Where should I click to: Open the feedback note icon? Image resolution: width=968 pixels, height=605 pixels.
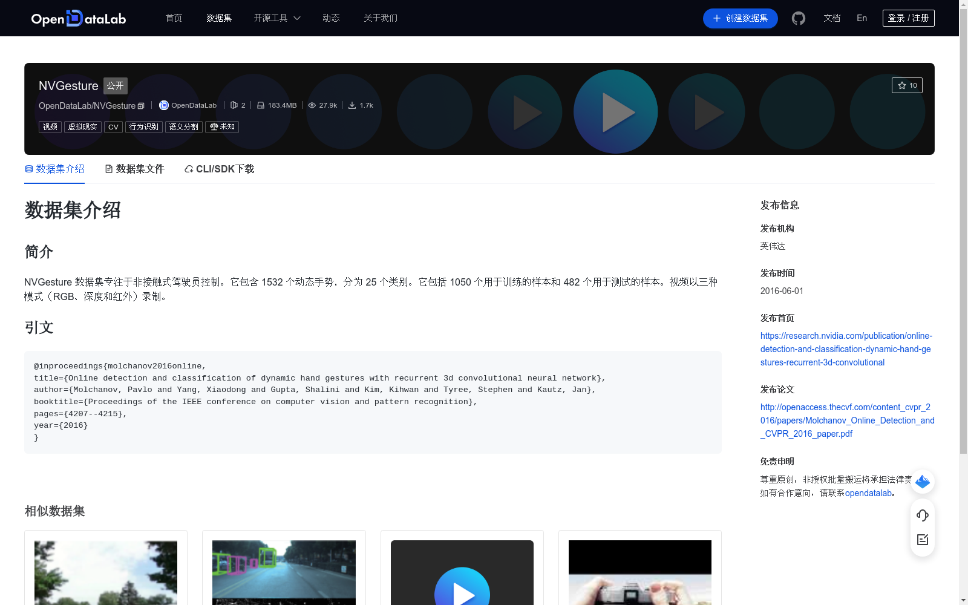(923, 540)
